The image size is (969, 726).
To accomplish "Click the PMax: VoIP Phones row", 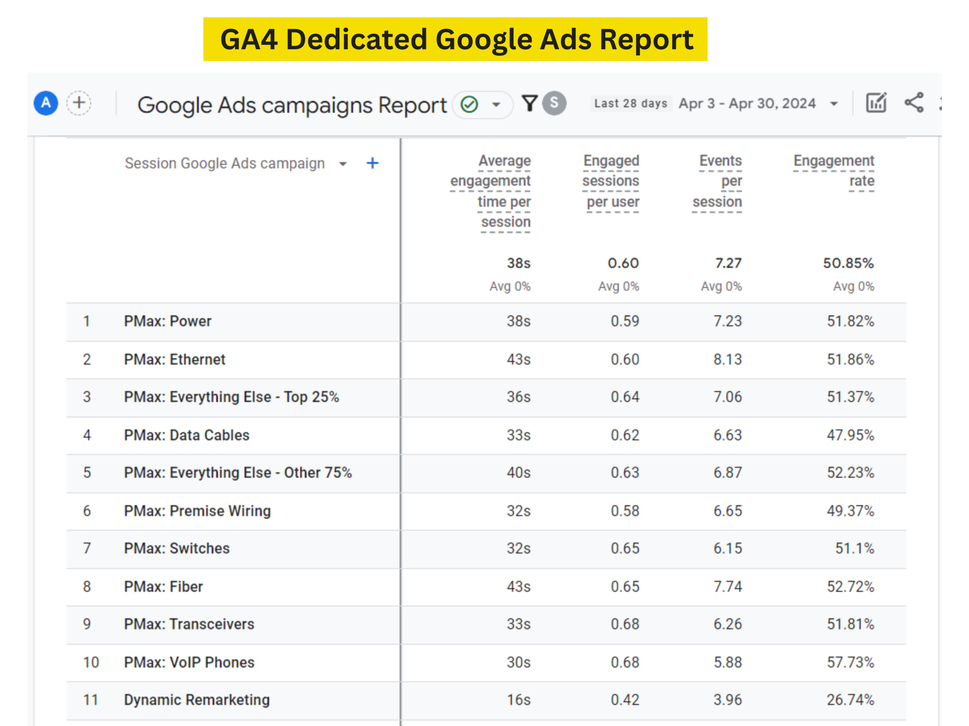I will pos(189,662).
